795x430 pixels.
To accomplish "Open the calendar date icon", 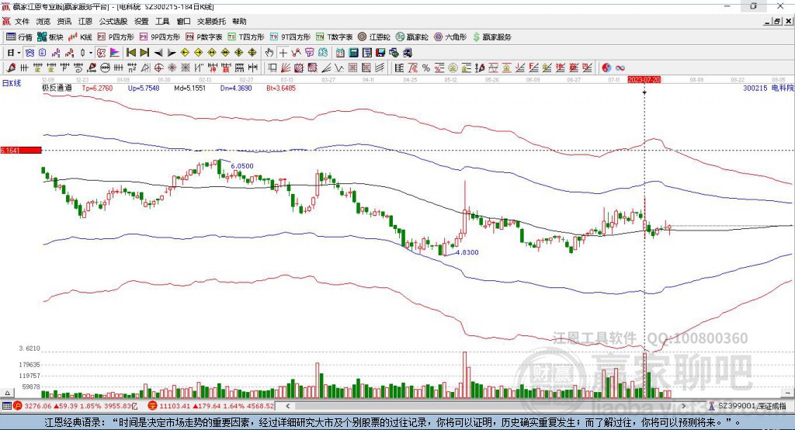I will [x=340, y=53].
